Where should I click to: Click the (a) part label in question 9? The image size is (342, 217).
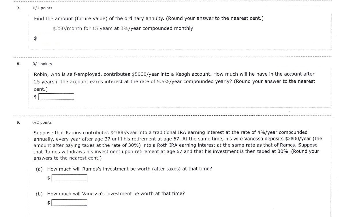click(x=39, y=169)
